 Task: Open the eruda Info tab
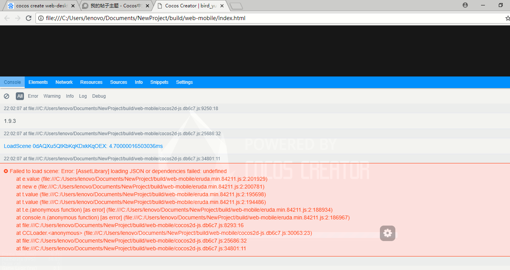click(x=139, y=82)
